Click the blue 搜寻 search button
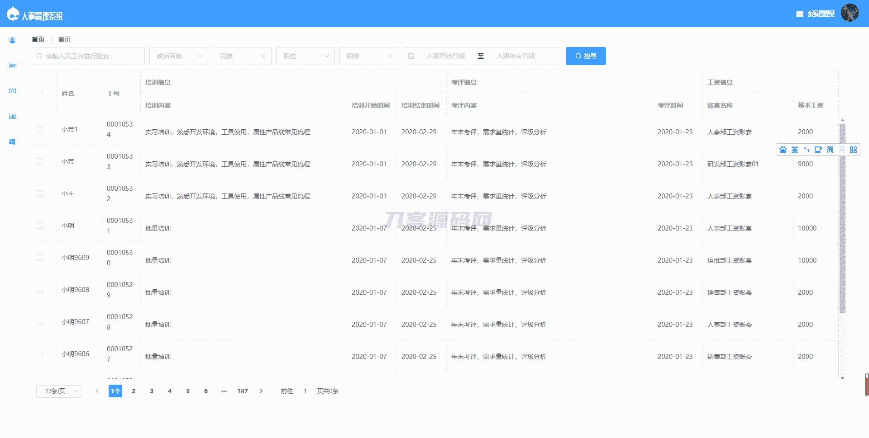The height and width of the screenshot is (438, 869). click(x=586, y=56)
